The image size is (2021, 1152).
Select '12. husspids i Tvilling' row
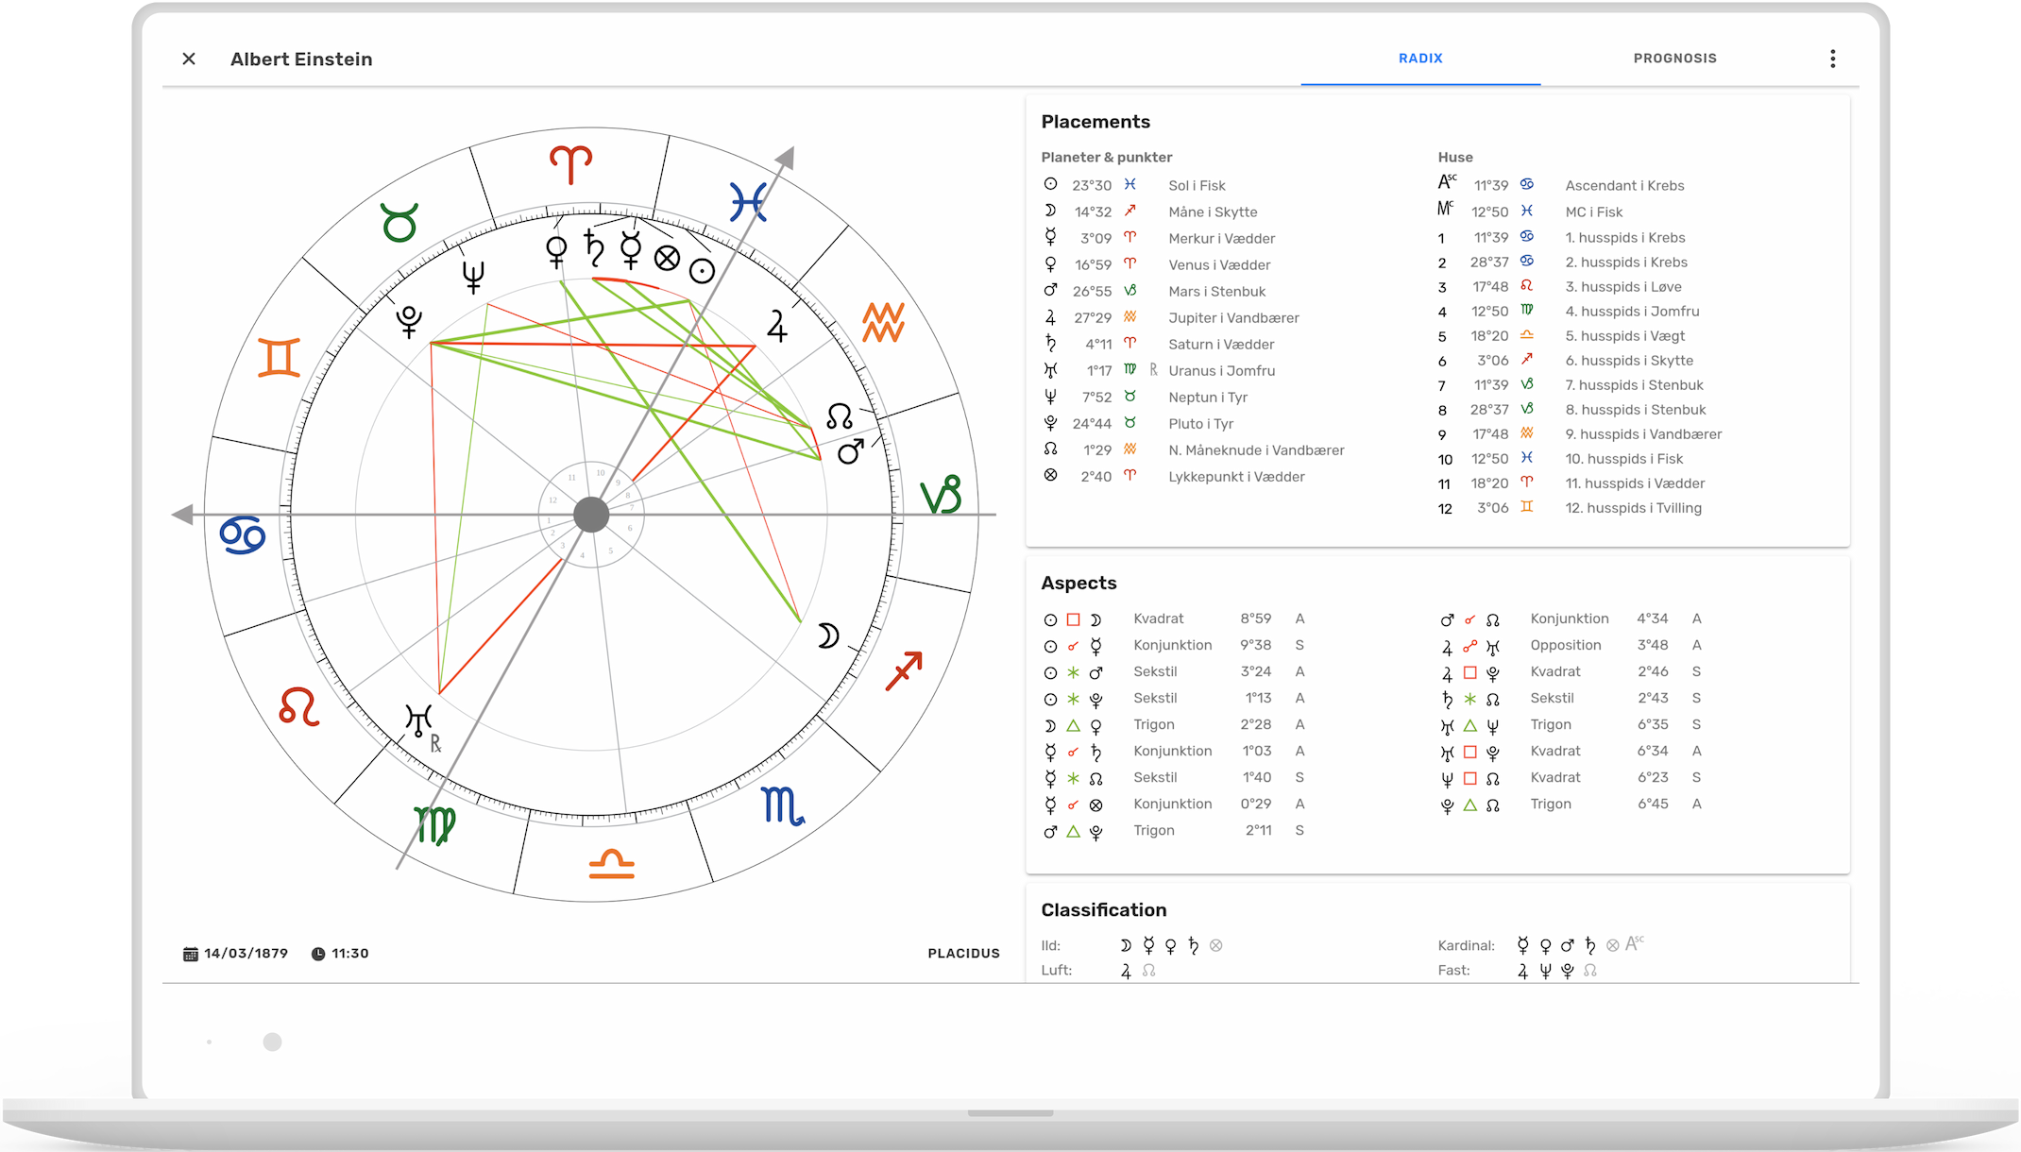click(x=1633, y=507)
